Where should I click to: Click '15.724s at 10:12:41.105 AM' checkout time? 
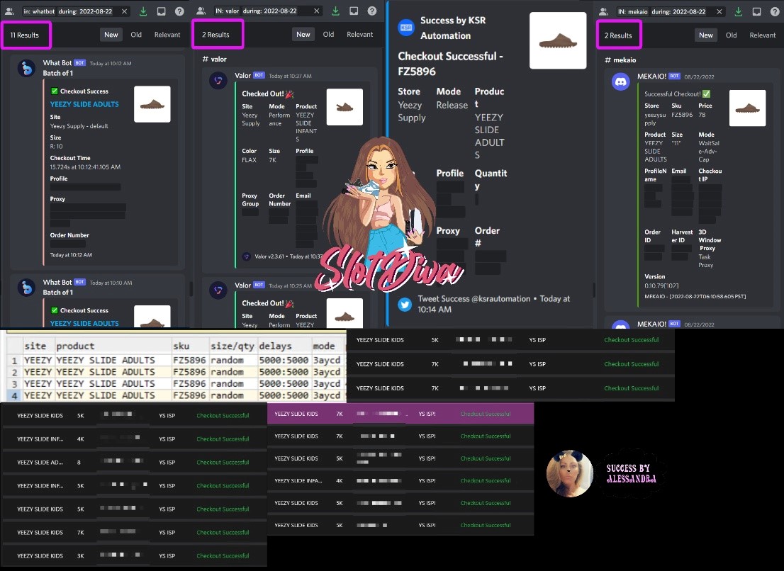[85, 167]
